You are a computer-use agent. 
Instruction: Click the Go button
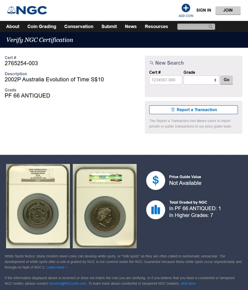click(x=226, y=80)
